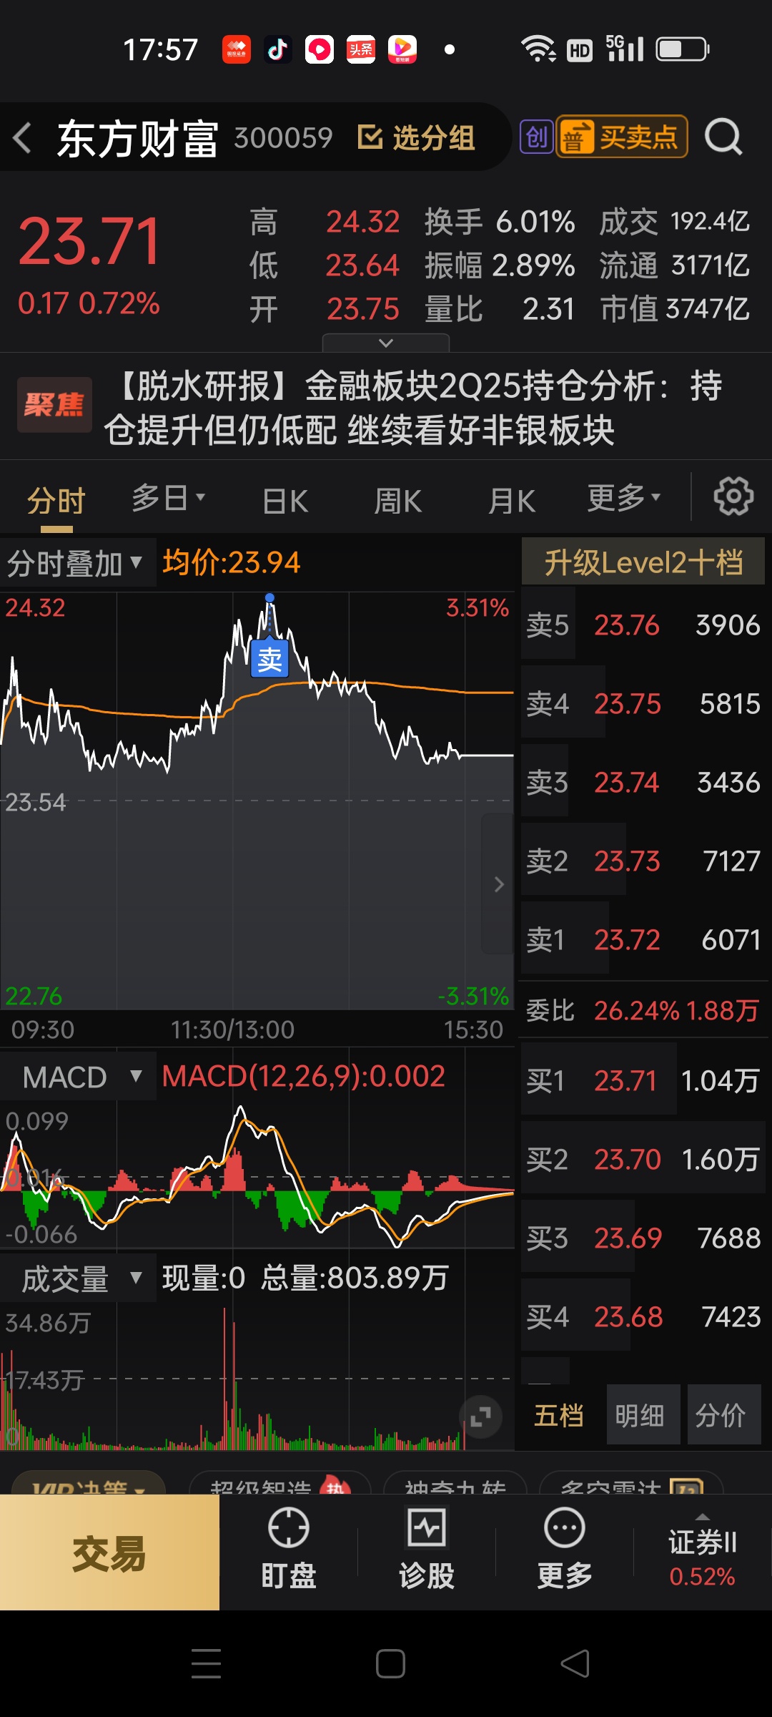
Task: Tap the TikTok notification icon
Action: click(x=277, y=49)
